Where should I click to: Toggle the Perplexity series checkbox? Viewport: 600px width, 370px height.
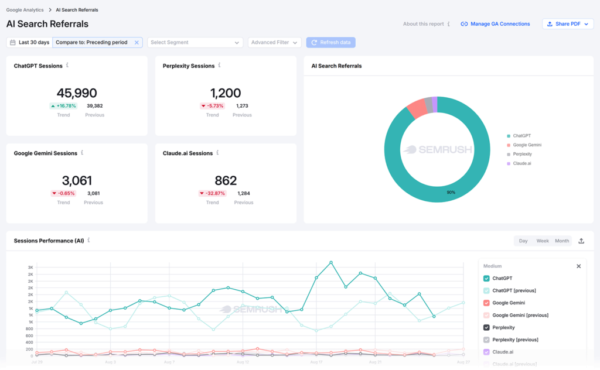point(486,327)
